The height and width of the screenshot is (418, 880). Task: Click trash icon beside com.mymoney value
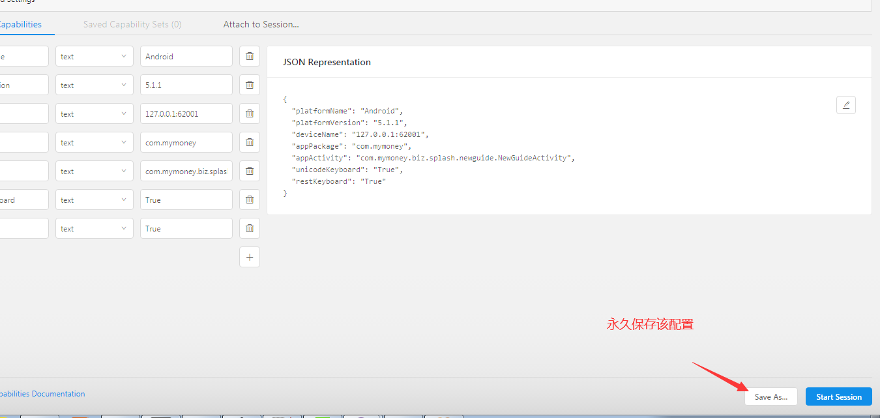250,142
